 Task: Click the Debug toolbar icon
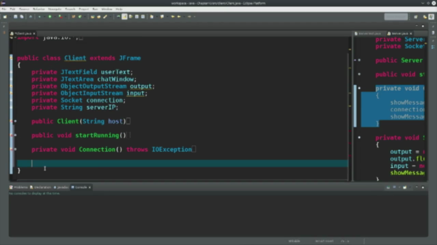point(40,16)
